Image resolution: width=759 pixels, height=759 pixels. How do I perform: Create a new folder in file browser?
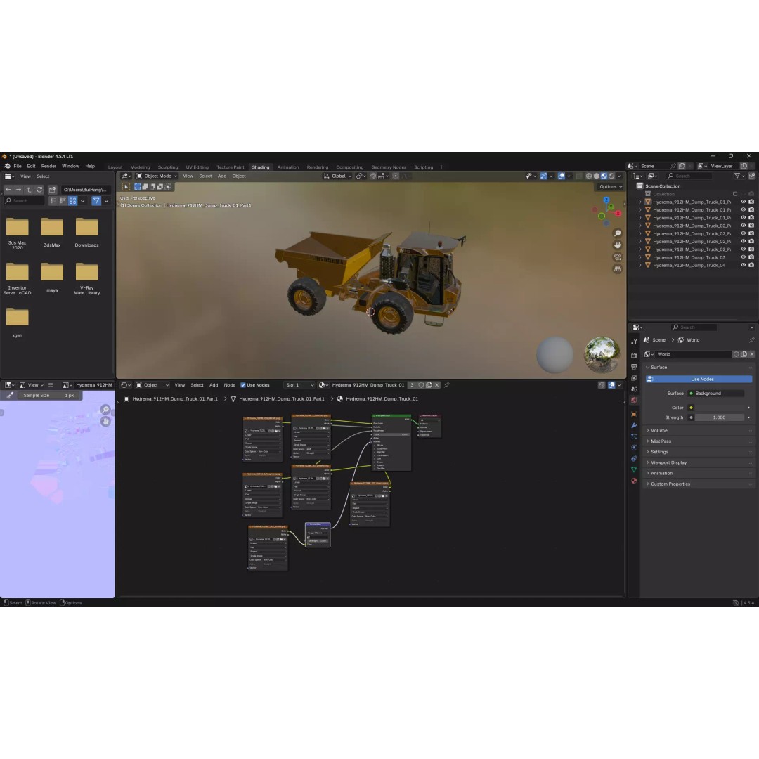click(52, 190)
